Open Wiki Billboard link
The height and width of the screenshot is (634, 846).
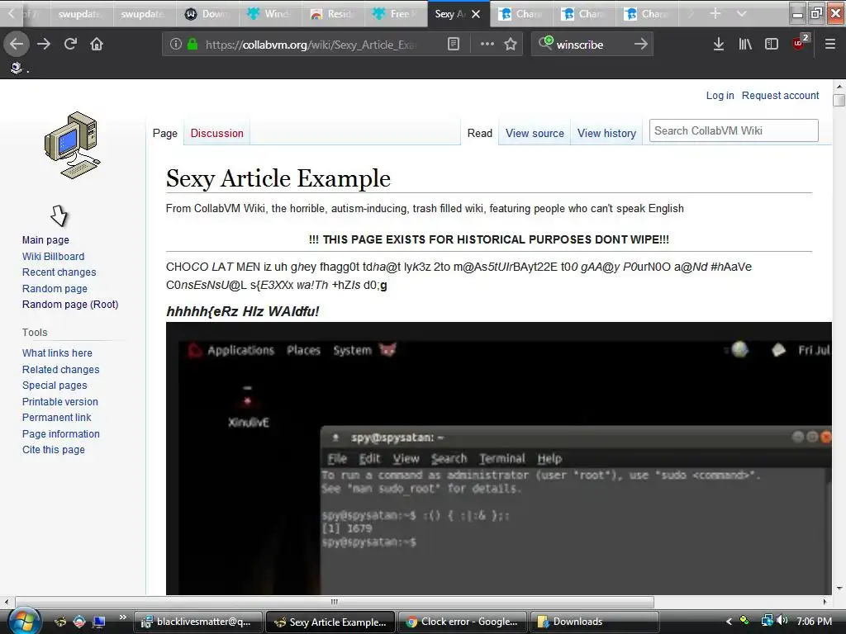[x=54, y=257]
